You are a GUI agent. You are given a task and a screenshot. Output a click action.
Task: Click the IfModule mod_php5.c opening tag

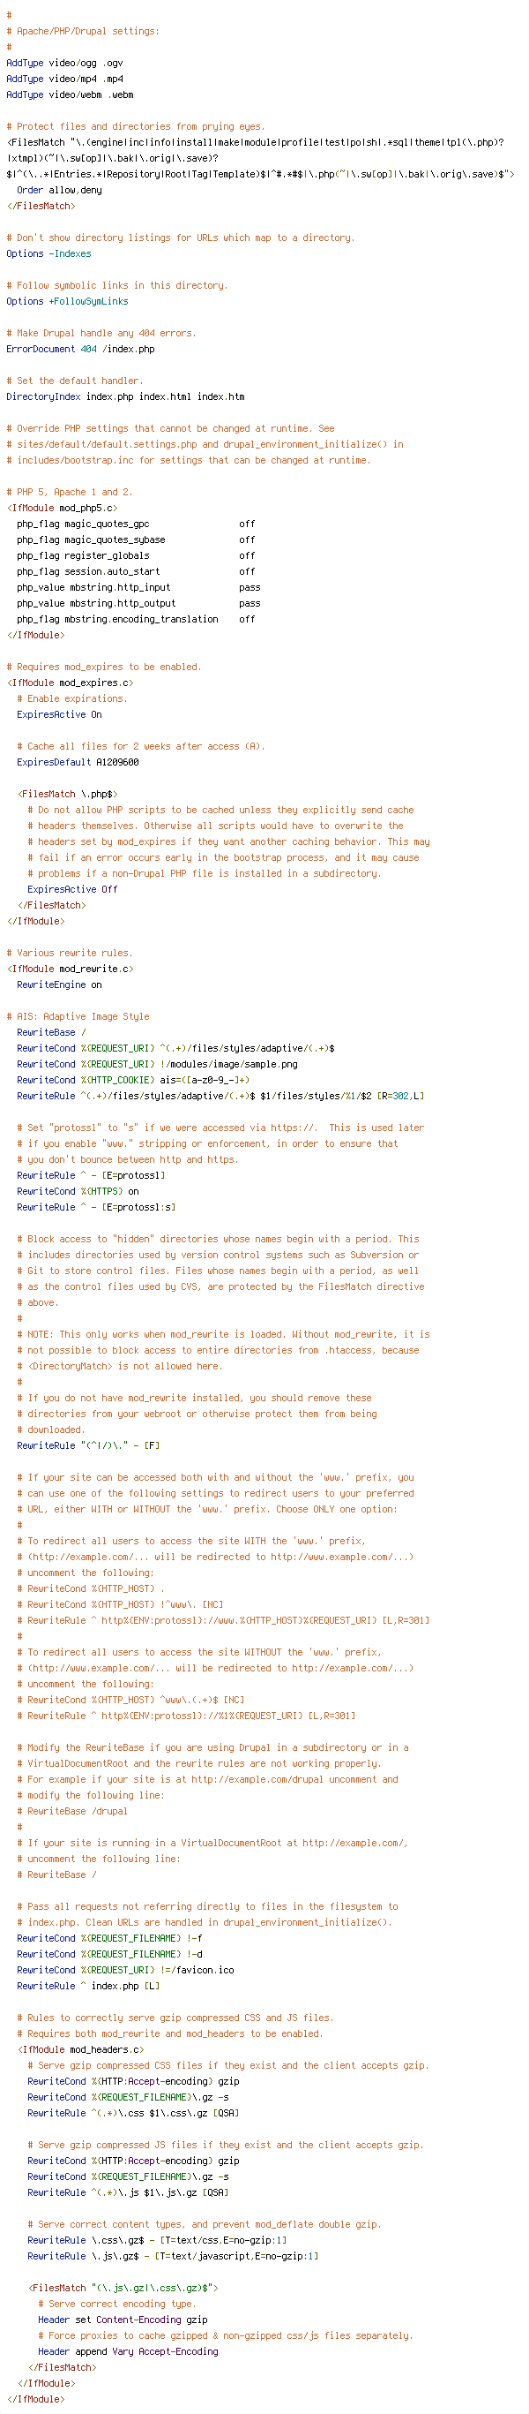click(x=62, y=508)
